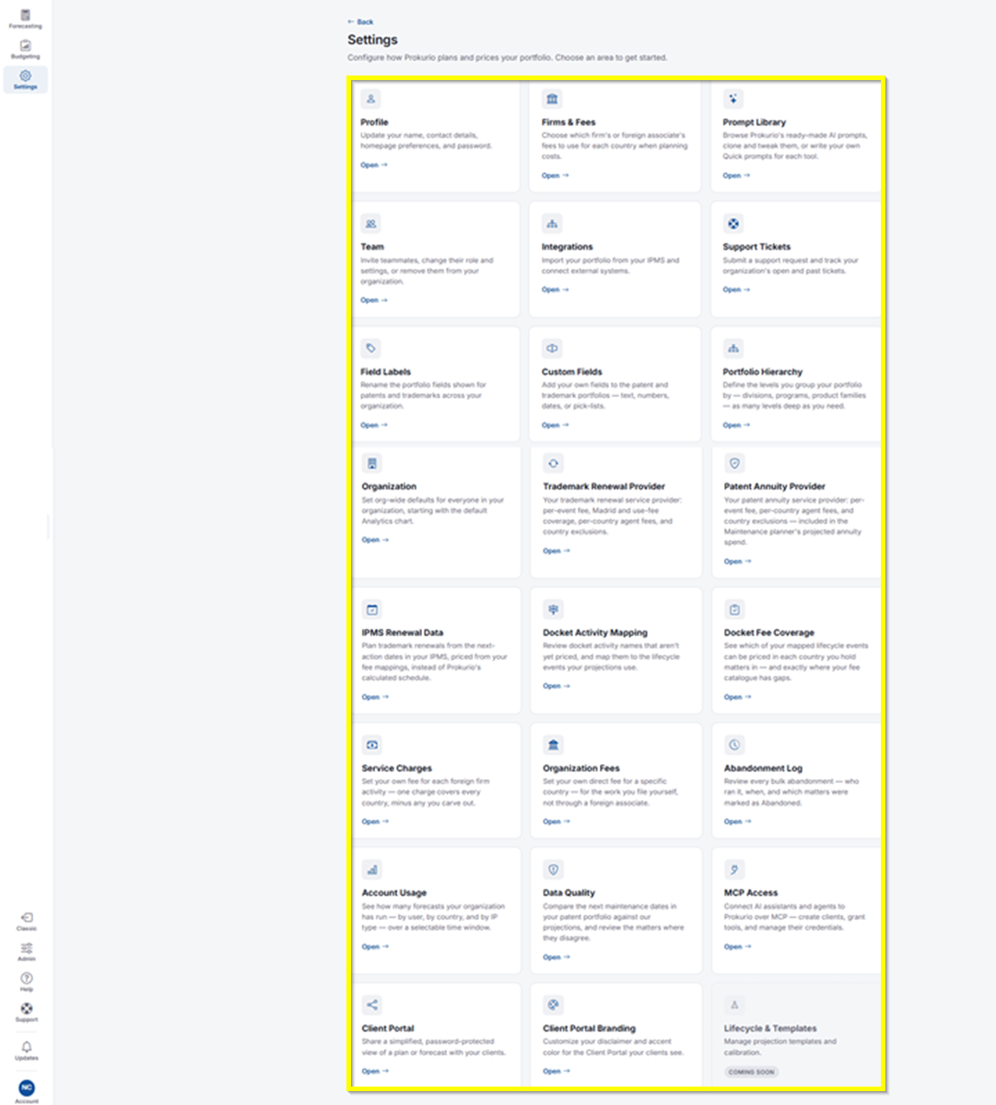Image resolution: width=996 pixels, height=1105 pixels.
Task: Open the IPMS Renewal Data link
Action: pyautogui.click(x=376, y=697)
